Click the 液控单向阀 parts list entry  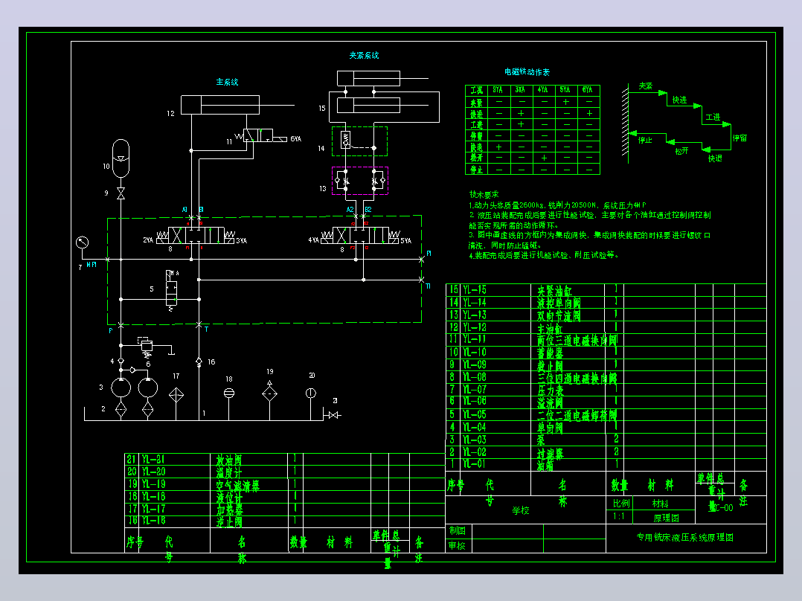click(x=559, y=303)
